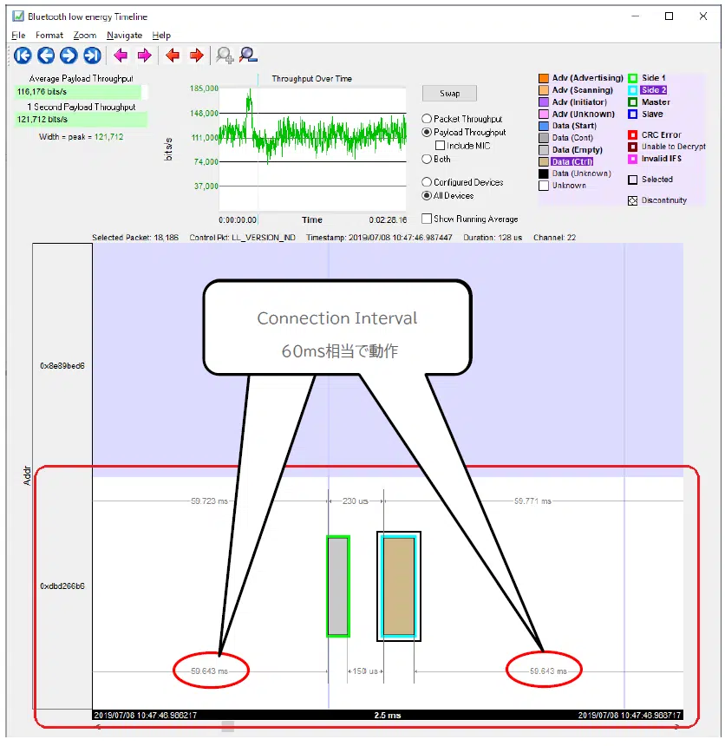Choose the Configured Devices radio option
This screenshot has height=746, width=725.
click(x=427, y=182)
